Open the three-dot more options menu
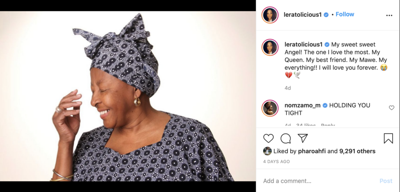 pyautogui.click(x=389, y=15)
